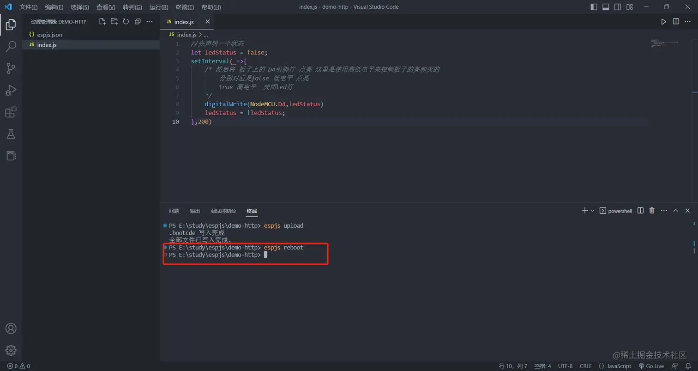Open the notebook-style icon below Testing

11,156
